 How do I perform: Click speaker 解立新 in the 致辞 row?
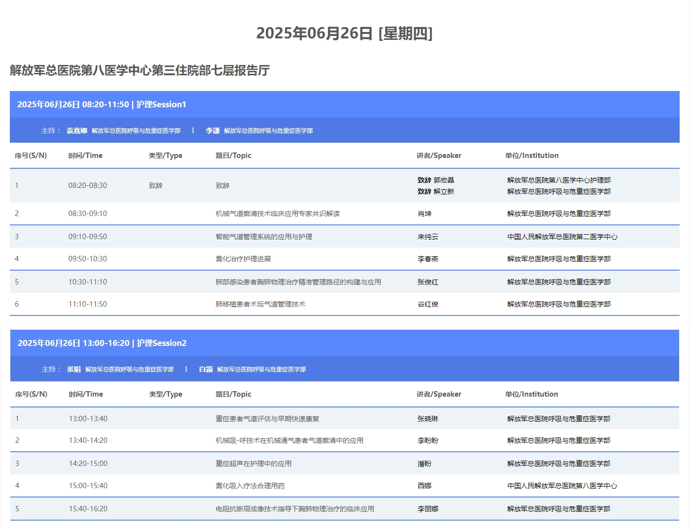click(444, 191)
